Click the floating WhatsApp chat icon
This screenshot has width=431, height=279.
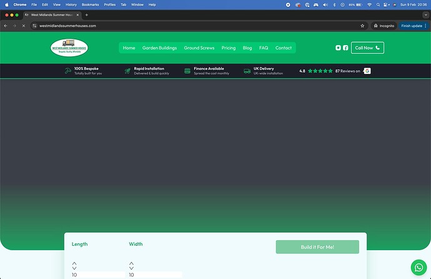point(419,268)
